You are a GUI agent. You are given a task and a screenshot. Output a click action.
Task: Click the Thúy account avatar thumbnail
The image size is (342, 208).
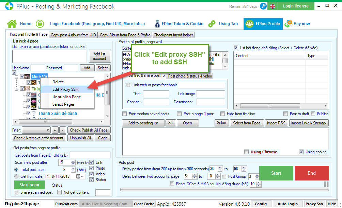coord(27,89)
